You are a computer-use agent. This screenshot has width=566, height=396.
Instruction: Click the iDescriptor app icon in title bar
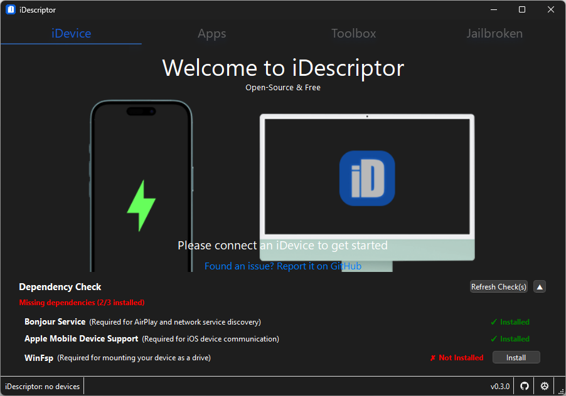(11, 9)
